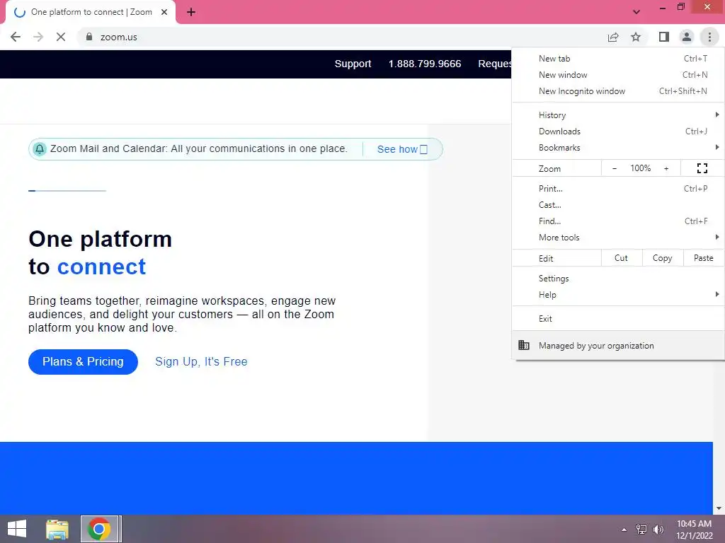Choose Find... from the menu
This screenshot has height=543, width=725.
click(x=617, y=221)
